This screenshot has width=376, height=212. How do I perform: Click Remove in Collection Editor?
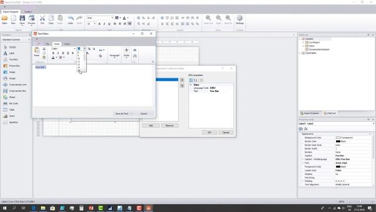tap(170, 125)
